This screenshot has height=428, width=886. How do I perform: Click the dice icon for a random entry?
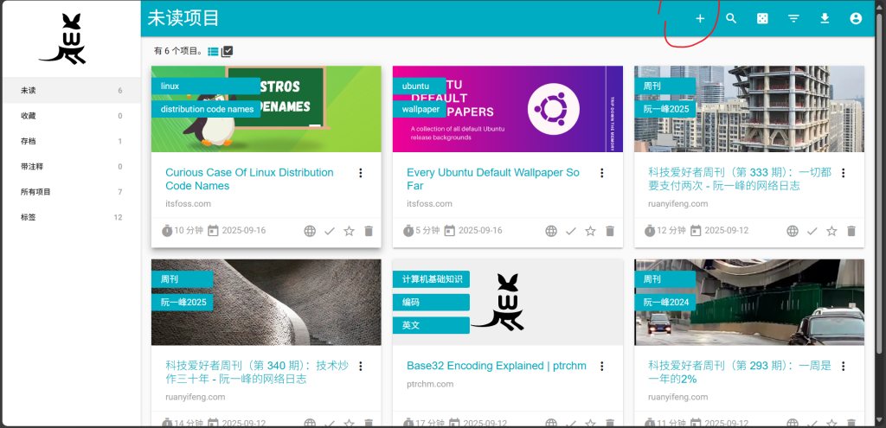click(x=762, y=18)
